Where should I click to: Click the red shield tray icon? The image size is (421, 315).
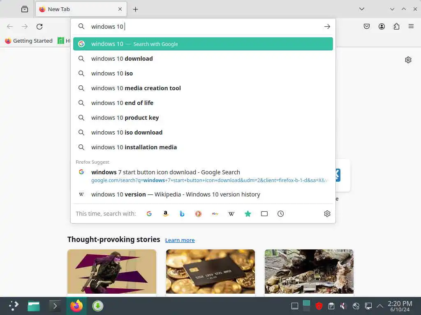click(x=319, y=306)
